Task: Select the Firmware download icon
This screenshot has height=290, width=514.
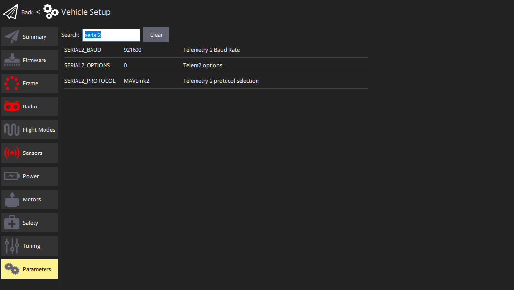Action: tap(12, 60)
